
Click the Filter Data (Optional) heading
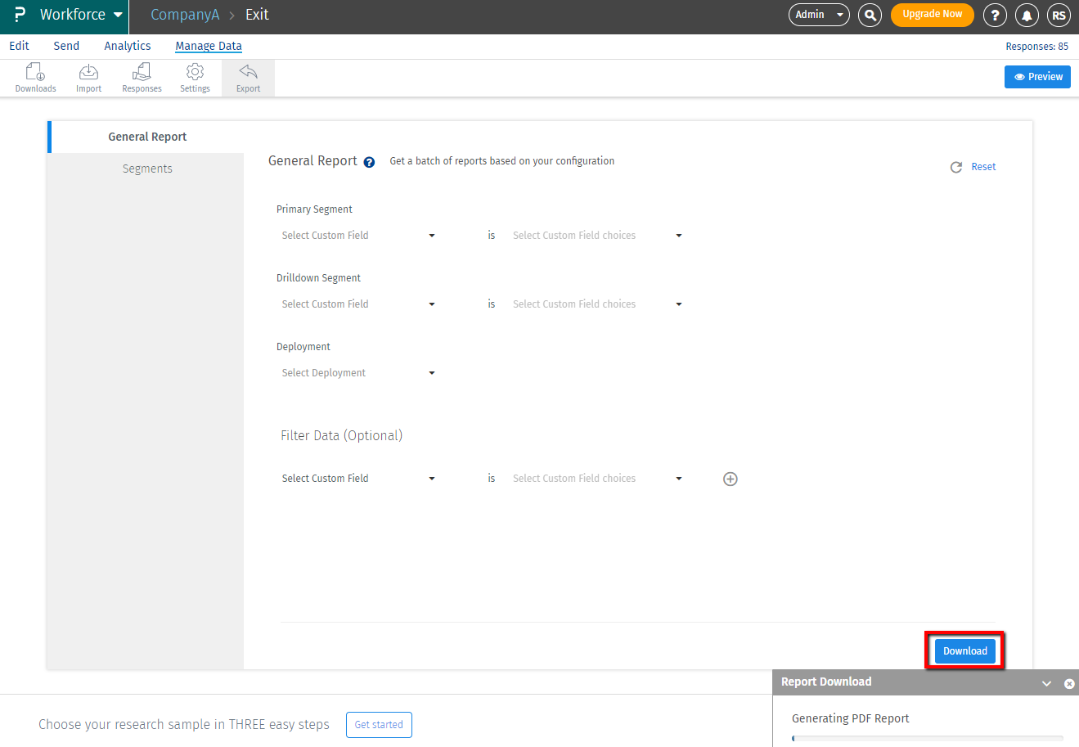click(341, 435)
